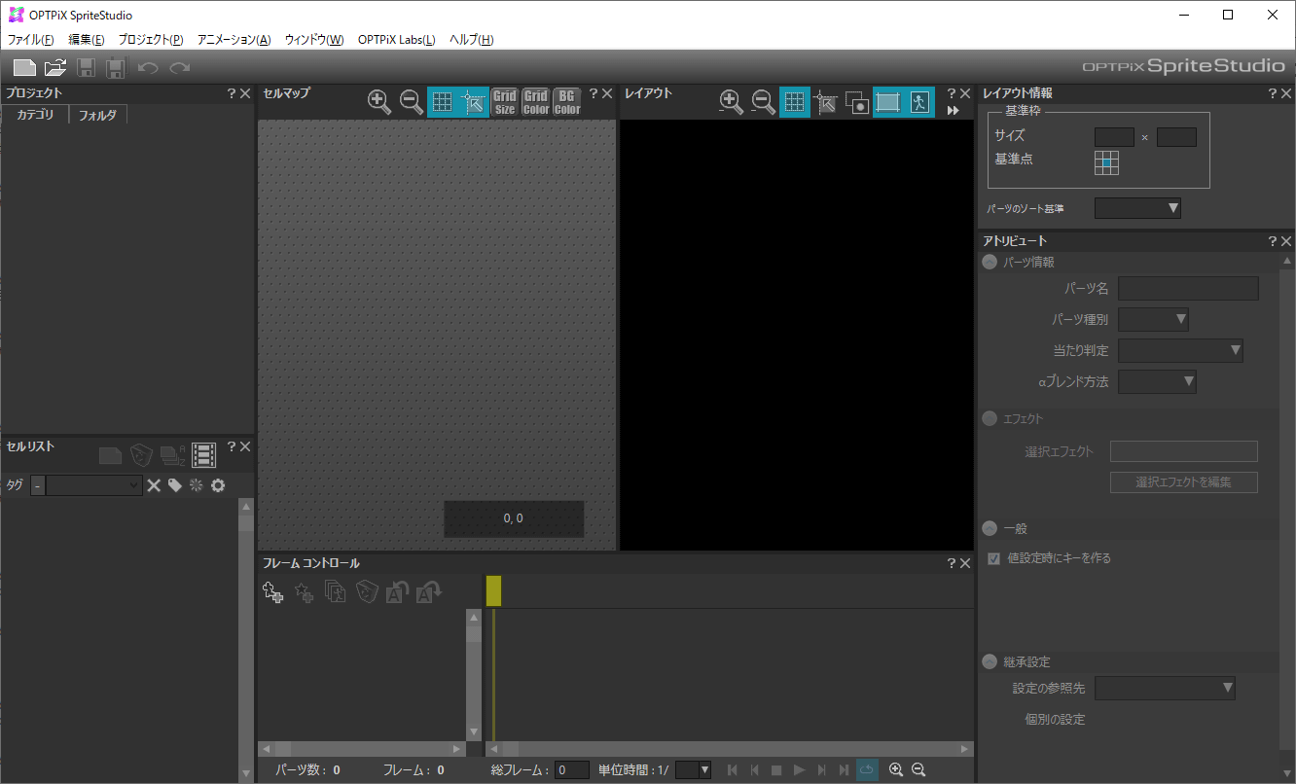Open OPTPiX Labs menu

point(397,40)
